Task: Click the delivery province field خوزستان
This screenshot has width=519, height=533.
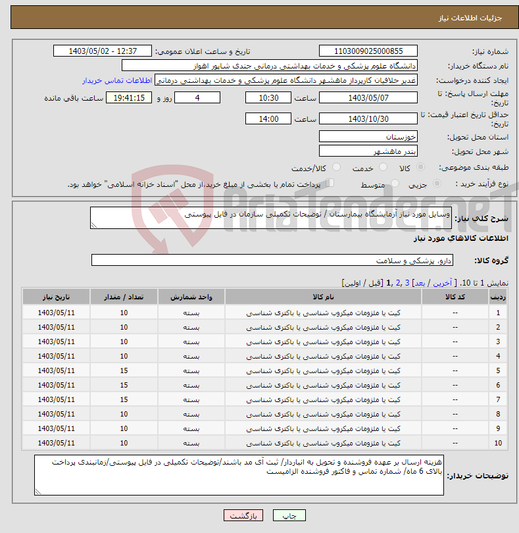Action: pos(368,137)
